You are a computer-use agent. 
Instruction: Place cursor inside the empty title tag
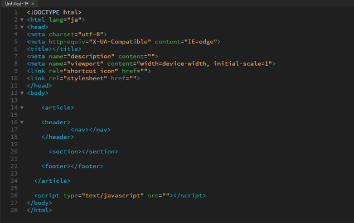coord(51,49)
